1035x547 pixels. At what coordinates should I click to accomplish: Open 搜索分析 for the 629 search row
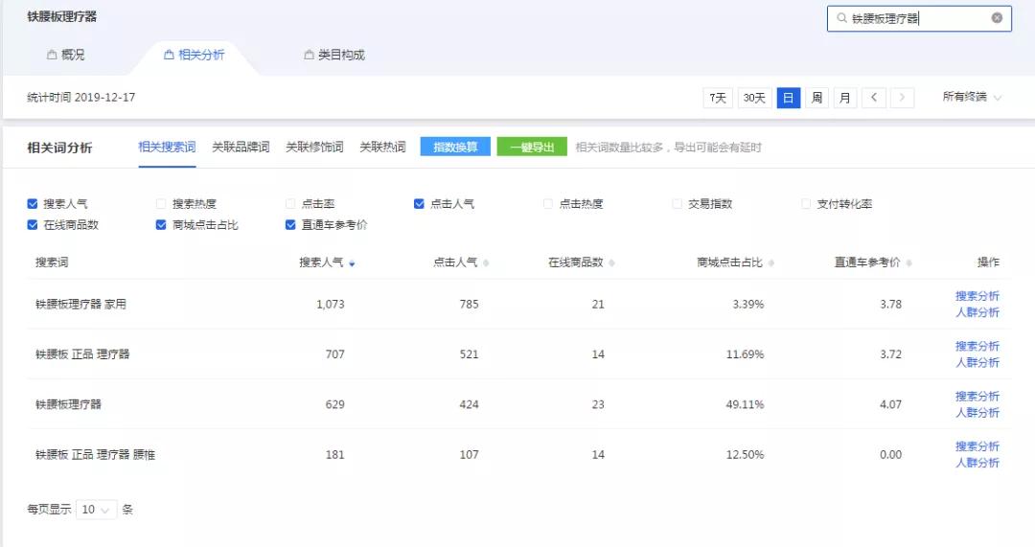pos(977,397)
